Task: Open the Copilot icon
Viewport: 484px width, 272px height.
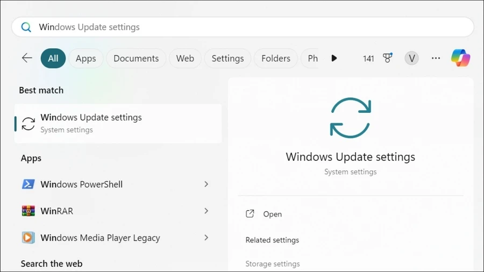Action: [460, 58]
